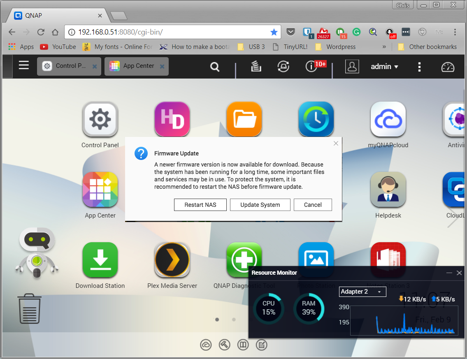Launch Download Station
The width and height of the screenshot is (467, 359).
pos(100,260)
